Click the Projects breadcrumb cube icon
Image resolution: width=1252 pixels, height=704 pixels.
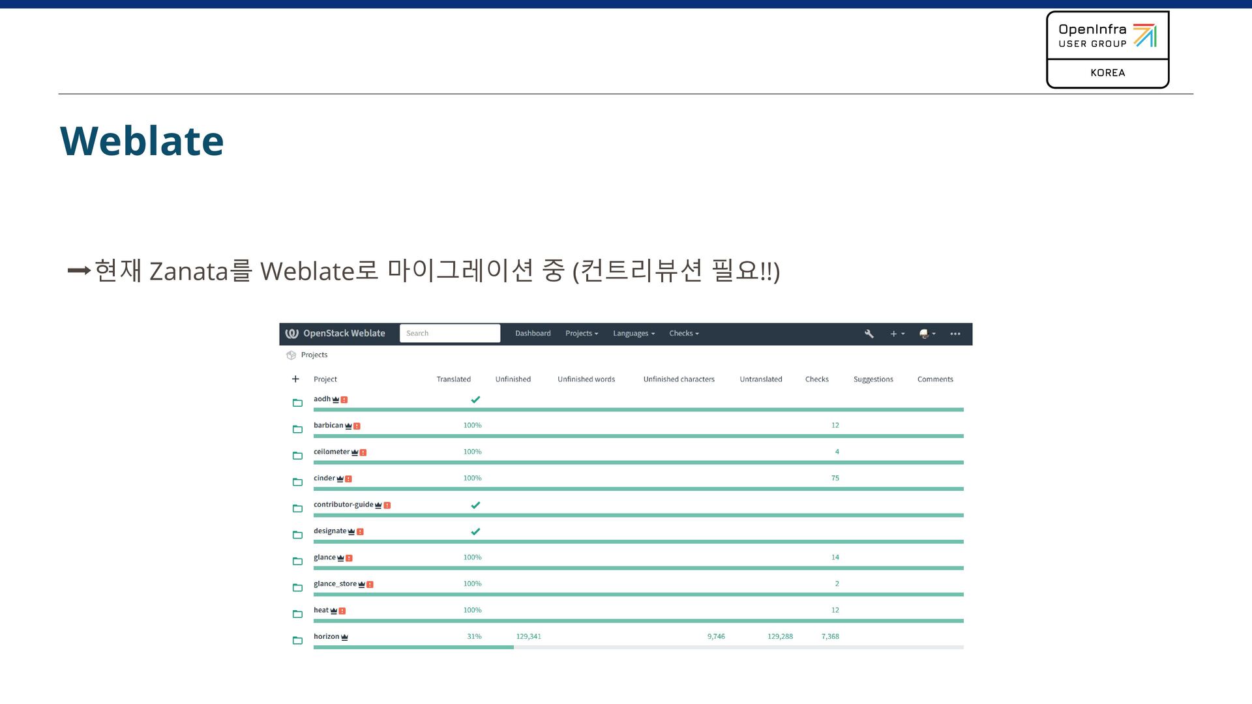tap(291, 355)
